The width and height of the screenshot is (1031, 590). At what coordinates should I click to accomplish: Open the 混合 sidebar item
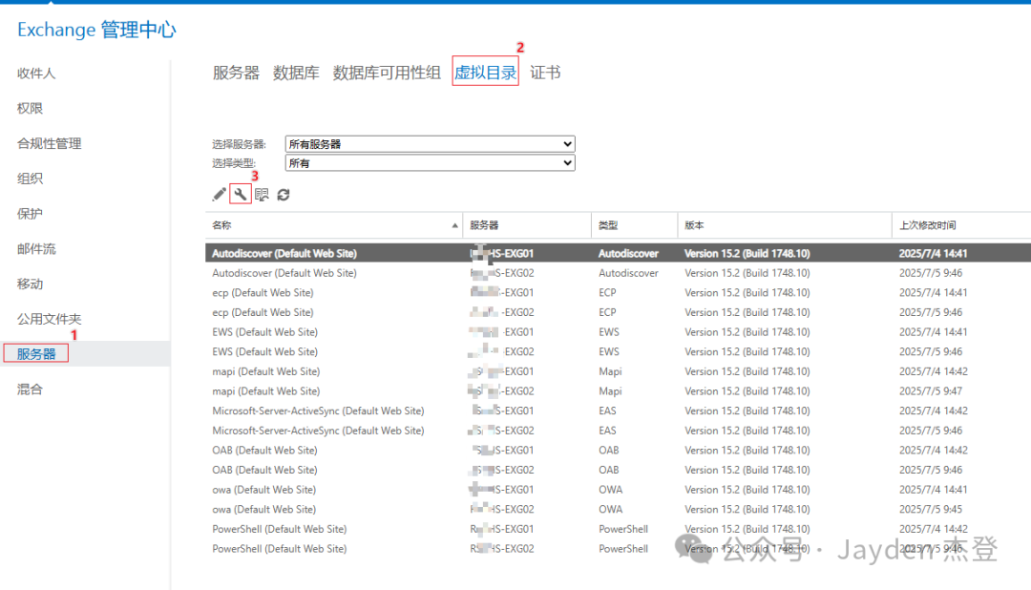[x=30, y=390]
